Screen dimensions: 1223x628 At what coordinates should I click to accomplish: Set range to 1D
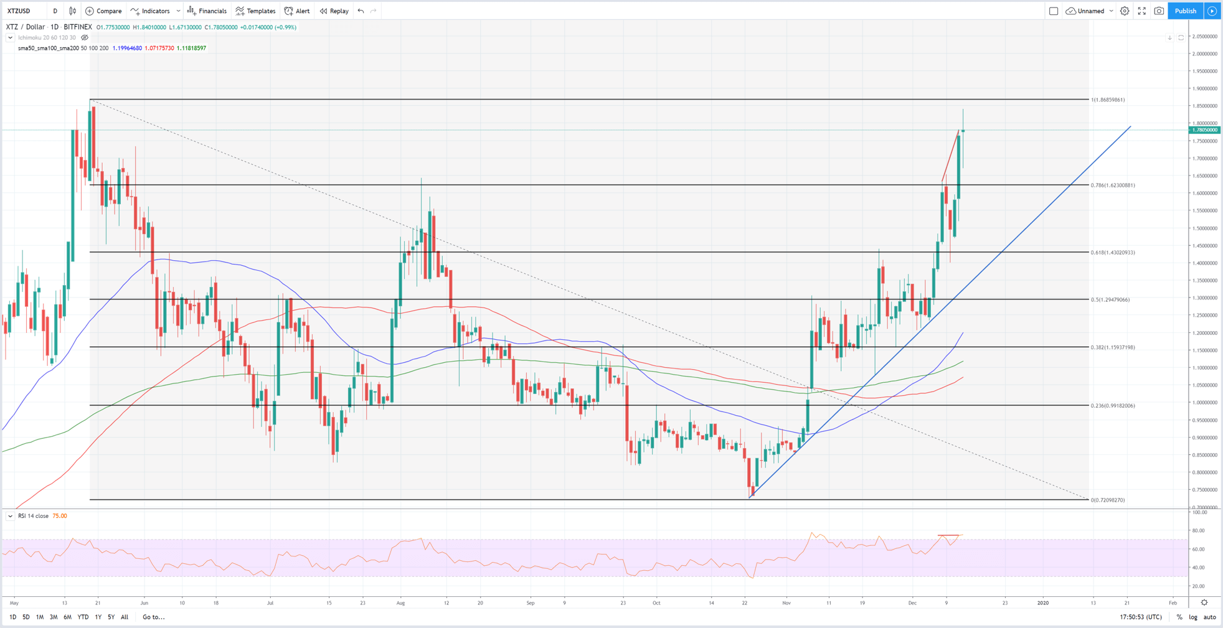point(12,617)
